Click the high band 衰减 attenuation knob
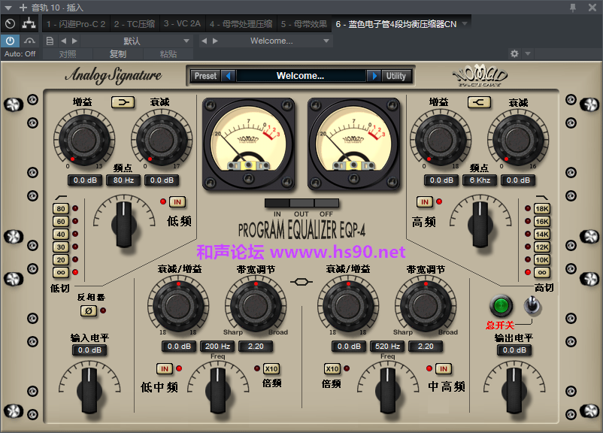603x433 pixels. 518,139
